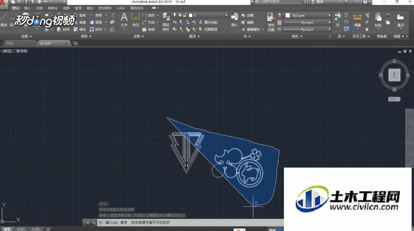Click the Array (阵列) tool
414x231 pixels.
pos(96,29)
